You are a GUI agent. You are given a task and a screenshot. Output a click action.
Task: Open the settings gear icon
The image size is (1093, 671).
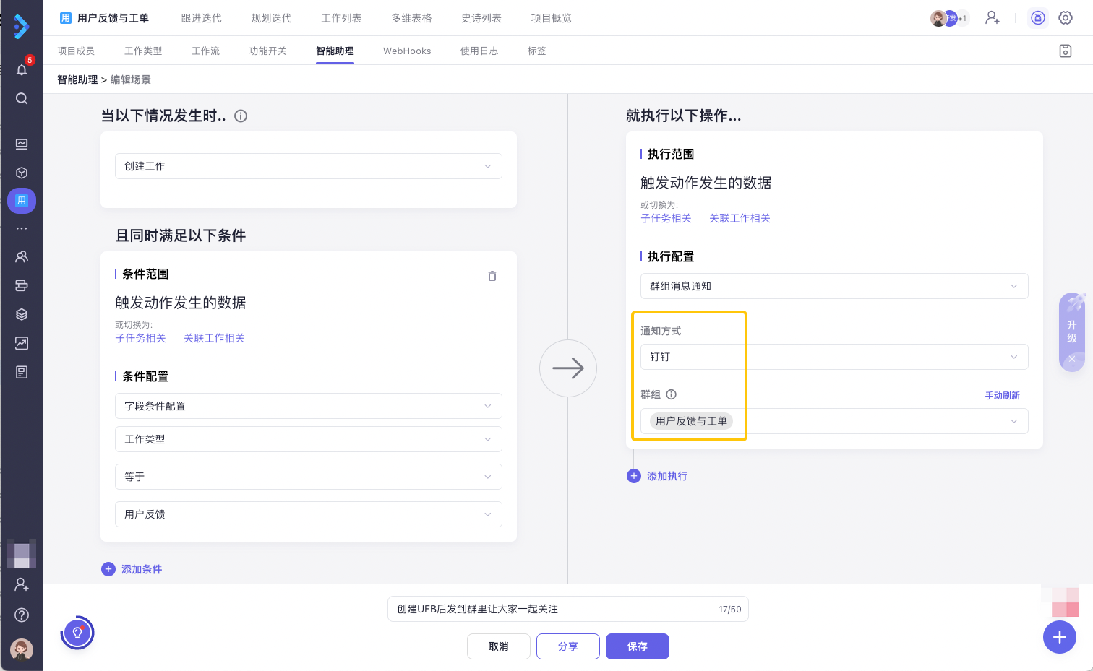(x=1065, y=17)
